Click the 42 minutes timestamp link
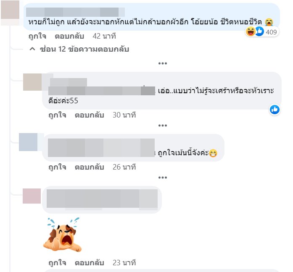This screenshot has height=272, width=293. coord(104,36)
